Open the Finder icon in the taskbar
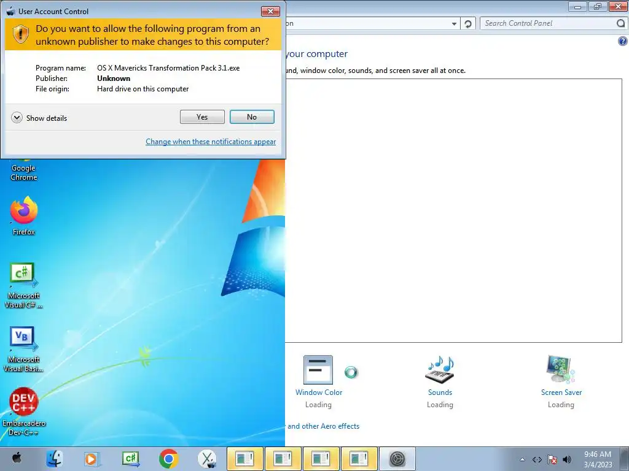This screenshot has width=629, height=471. pos(55,459)
